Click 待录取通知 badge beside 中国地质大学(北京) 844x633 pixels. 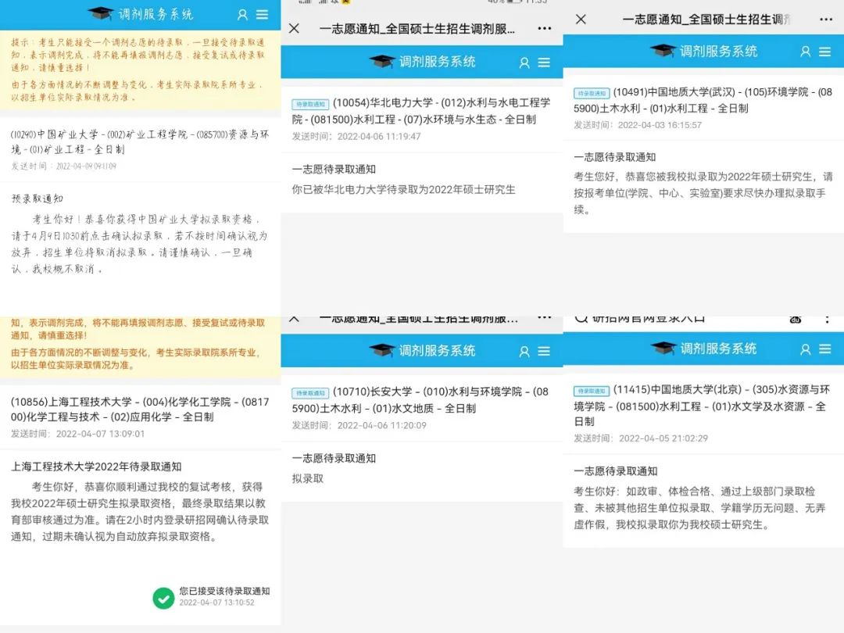(x=591, y=391)
